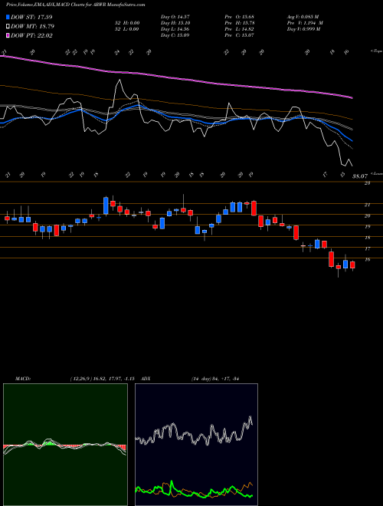Click the MACD values '16.82, 17.97, -1.15'
The image size is (383, 506).
tap(113, 379)
